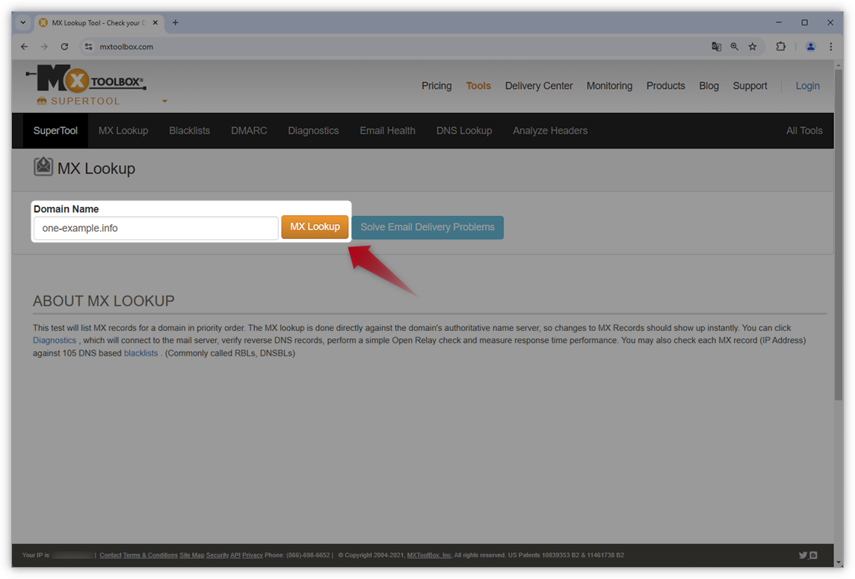Viewport: 855px width, 579px height.
Task: Click the MX Lookup envelope page icon
Action: [x=43, y=167]
